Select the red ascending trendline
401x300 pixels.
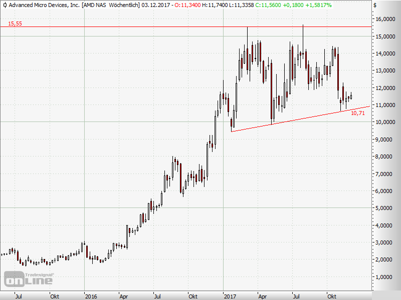click(301, 119)
